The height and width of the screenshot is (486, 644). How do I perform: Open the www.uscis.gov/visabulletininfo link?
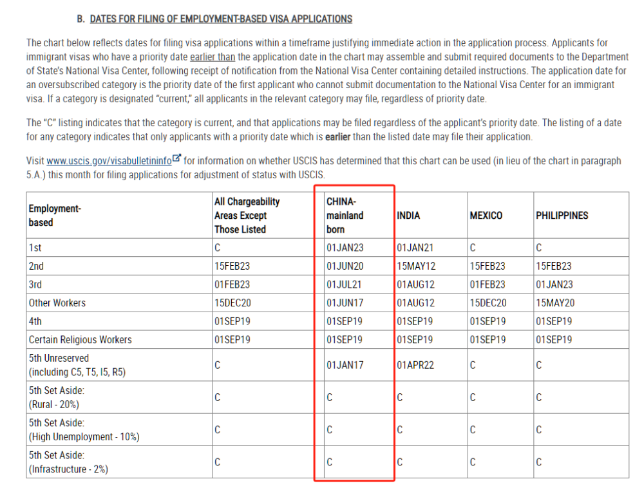109,161
